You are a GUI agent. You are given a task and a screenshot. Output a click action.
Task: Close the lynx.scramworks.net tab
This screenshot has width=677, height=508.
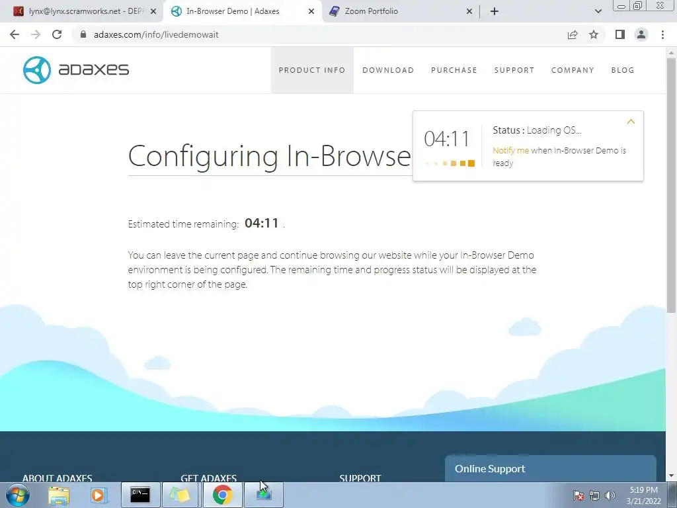(x=153, y=11)
